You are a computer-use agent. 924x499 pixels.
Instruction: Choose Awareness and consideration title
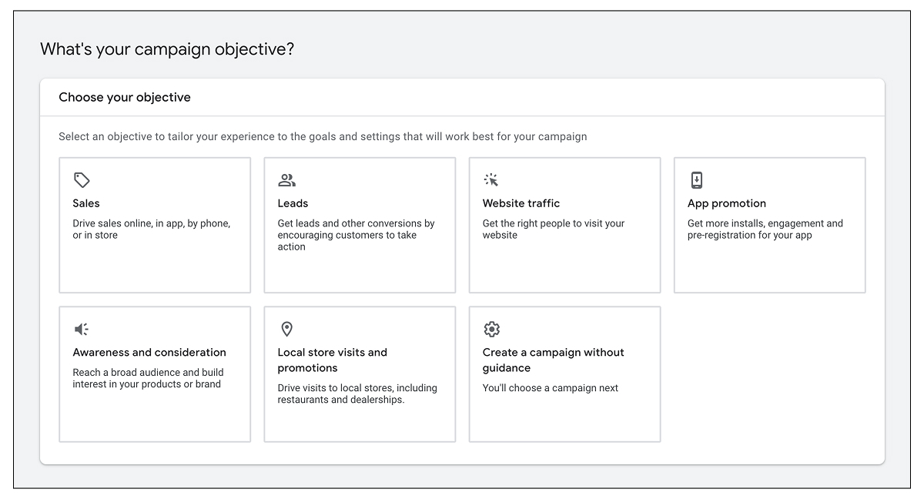pyautogui.click(x=149, y=353)
